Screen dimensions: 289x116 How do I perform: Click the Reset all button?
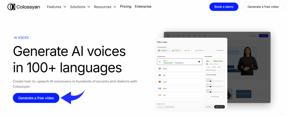pyautogui.click(x=220, y=50)
